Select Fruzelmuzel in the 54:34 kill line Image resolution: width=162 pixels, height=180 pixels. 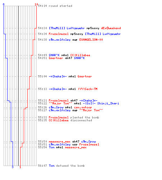point(59,34)
